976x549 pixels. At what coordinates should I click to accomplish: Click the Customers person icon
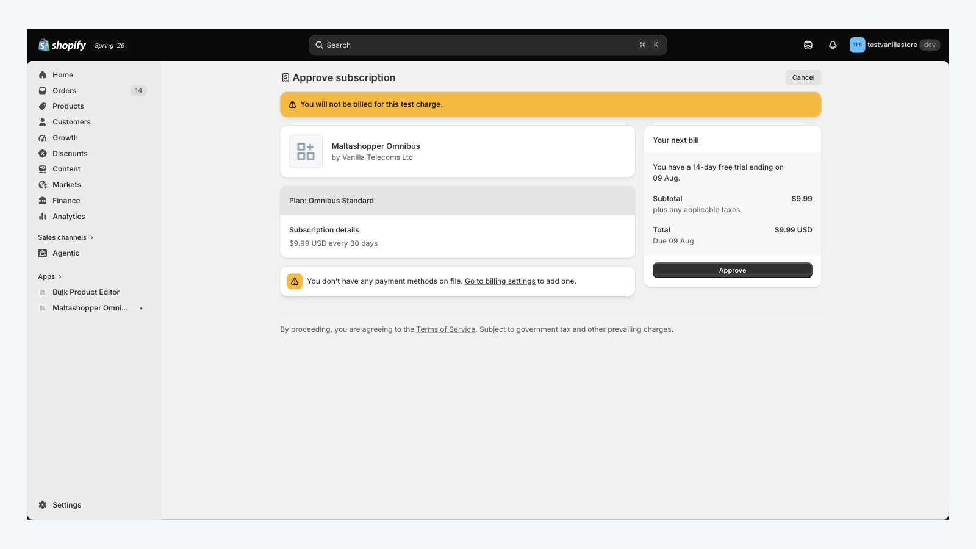43,122
